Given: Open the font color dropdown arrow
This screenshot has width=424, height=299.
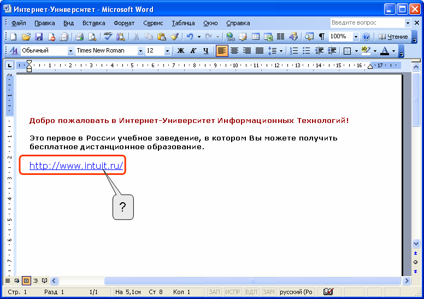Looking at the screenshot, I should coord(393,51).
